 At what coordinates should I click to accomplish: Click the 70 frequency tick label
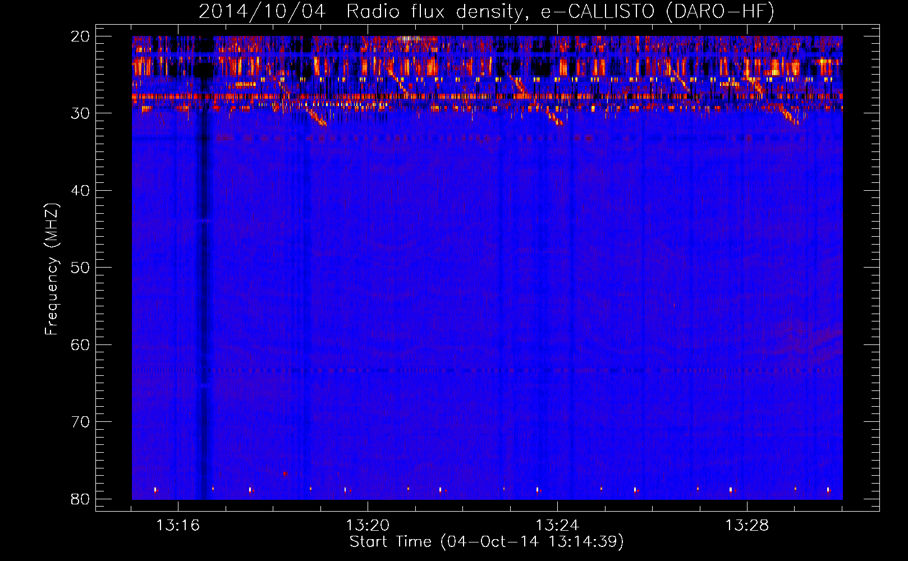point(80,422)
